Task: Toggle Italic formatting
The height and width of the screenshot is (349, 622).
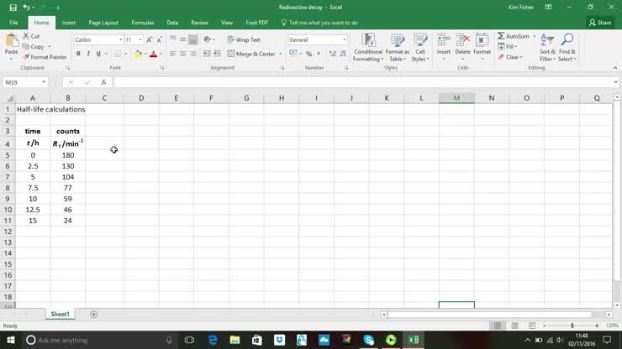Action: click(x=88, y=54)
